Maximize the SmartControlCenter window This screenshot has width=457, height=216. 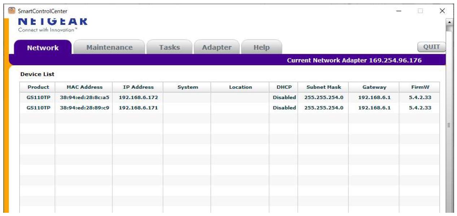pyautogui.click(x=420, y=11)
